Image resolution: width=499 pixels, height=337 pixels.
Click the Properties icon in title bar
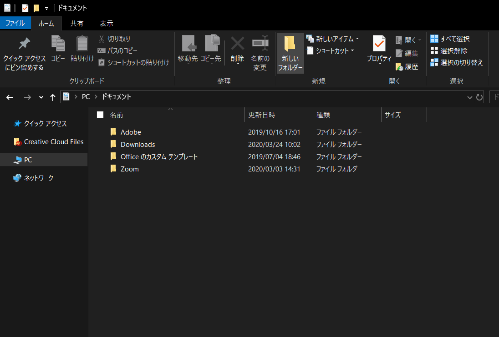pos(25,8)
